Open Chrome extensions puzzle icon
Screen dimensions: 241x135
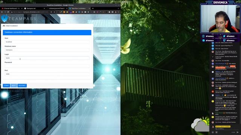pos(109,12)
